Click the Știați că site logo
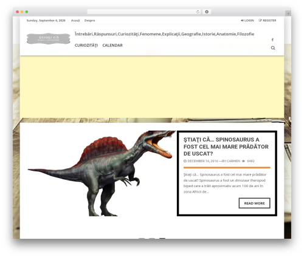The image size is (304, 257). point(49,38)
